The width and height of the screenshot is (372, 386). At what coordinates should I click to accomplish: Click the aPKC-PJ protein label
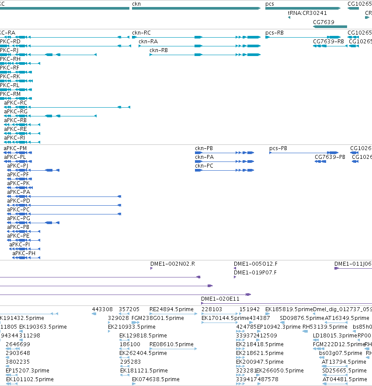click(x=17, y=166)
